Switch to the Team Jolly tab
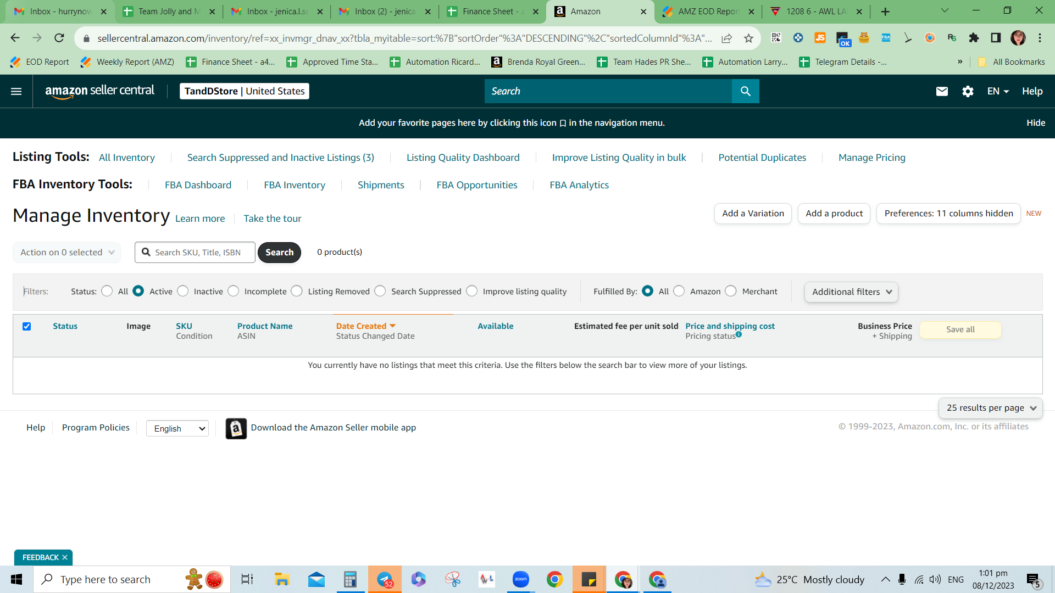Screen dimensions: 1055x593 pos(169,12)
